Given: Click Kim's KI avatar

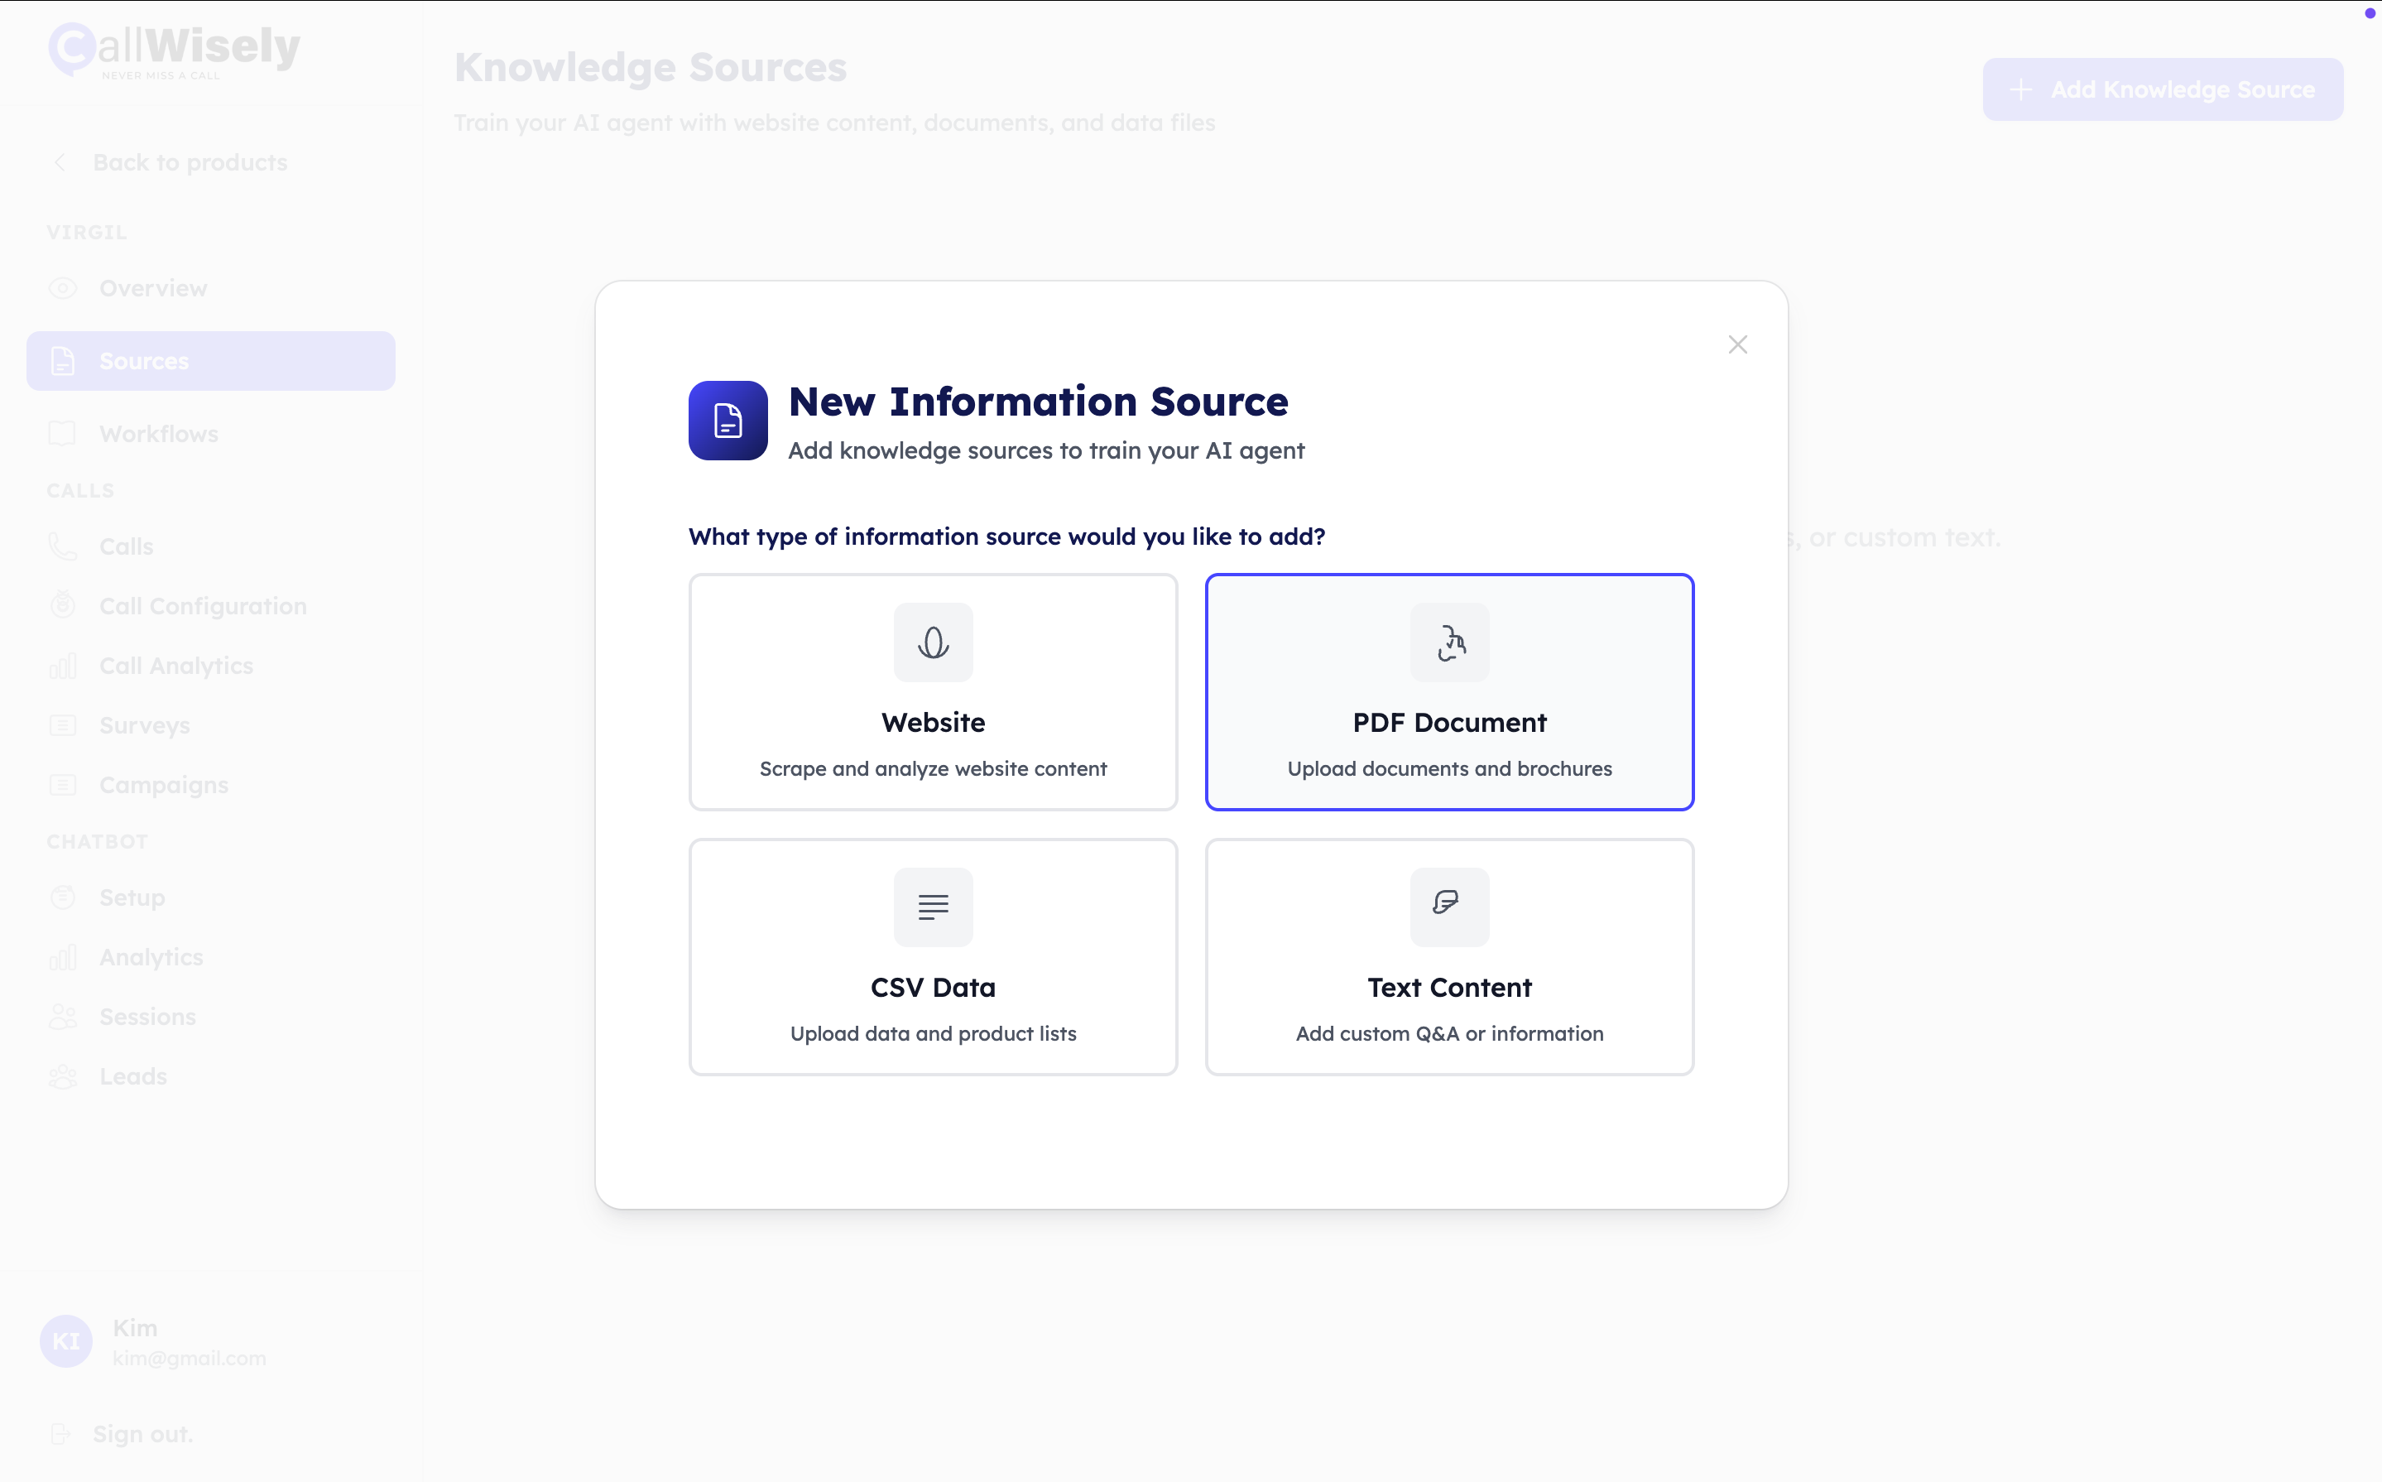Looking at the screenshot, I should pos(65,1341).
